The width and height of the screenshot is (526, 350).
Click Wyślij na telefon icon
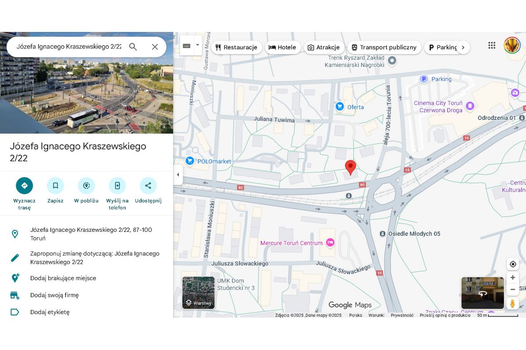point(117,185)
